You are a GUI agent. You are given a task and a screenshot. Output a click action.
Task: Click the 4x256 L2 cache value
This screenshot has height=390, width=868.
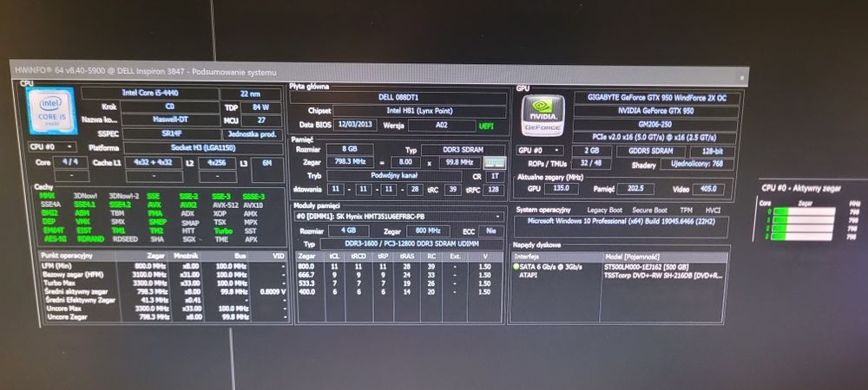click(x=218, y=163)
